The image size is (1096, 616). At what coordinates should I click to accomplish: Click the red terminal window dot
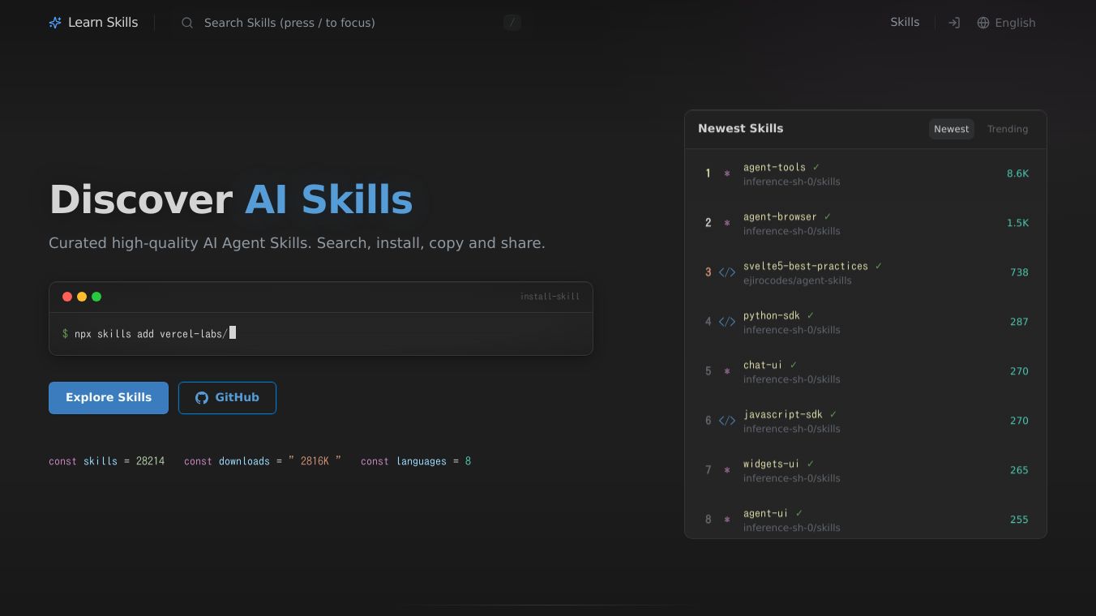tap(67, 297)
